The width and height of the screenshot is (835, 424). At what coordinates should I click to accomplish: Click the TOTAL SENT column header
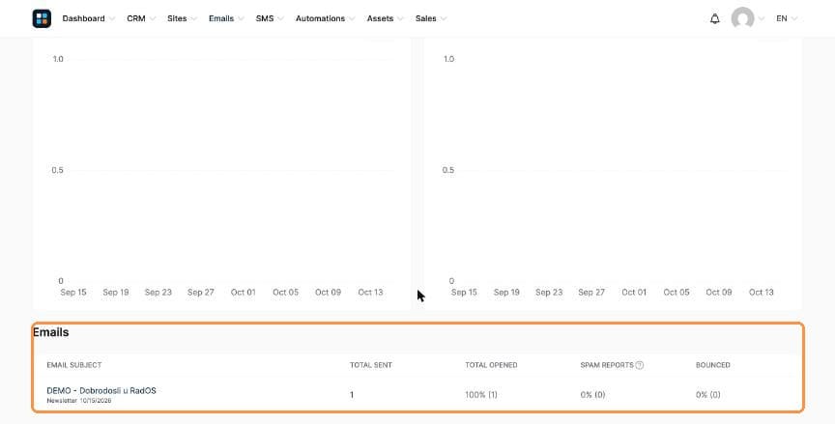click(371, 365)
